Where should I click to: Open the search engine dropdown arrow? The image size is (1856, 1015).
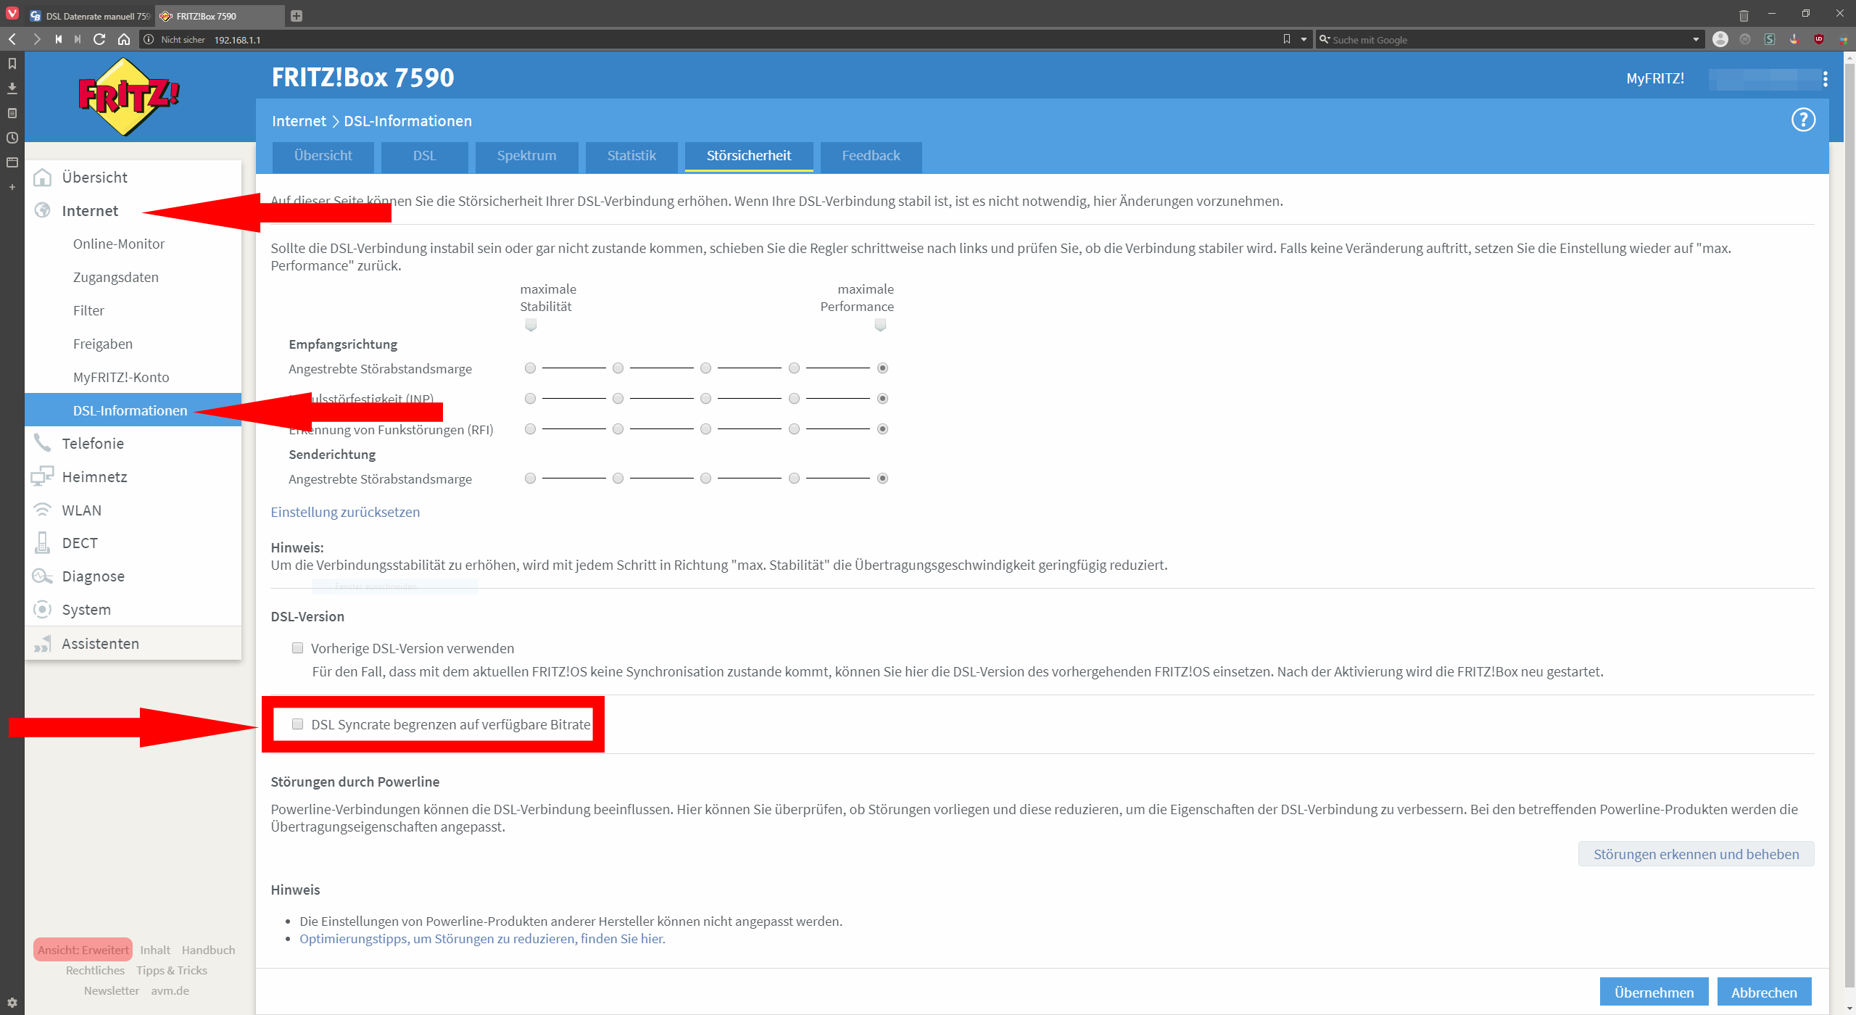pos(1695,40)
